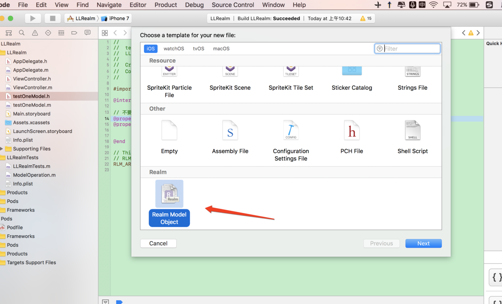The width and height of the screenshot is (502, 304).
Task: Go forward in the editor history
Action: (125, 33)
